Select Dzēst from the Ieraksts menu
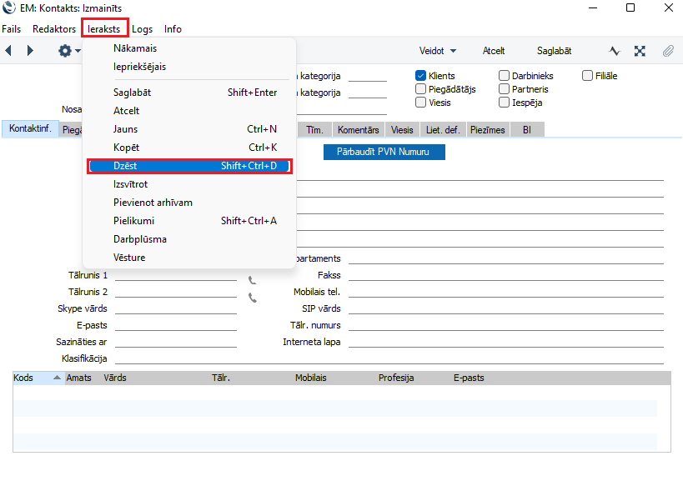The height and width of the screenshot is (501, 683). pyautogui.click(x=189, y=166)
